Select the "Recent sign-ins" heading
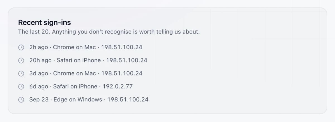Image resolution: width=335 pixels, height=122 pixels. 44,22
